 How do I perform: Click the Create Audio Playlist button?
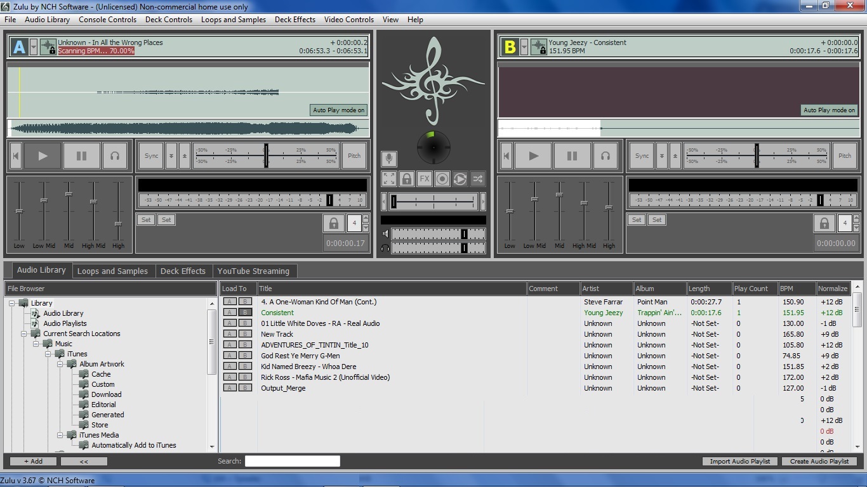819,461
